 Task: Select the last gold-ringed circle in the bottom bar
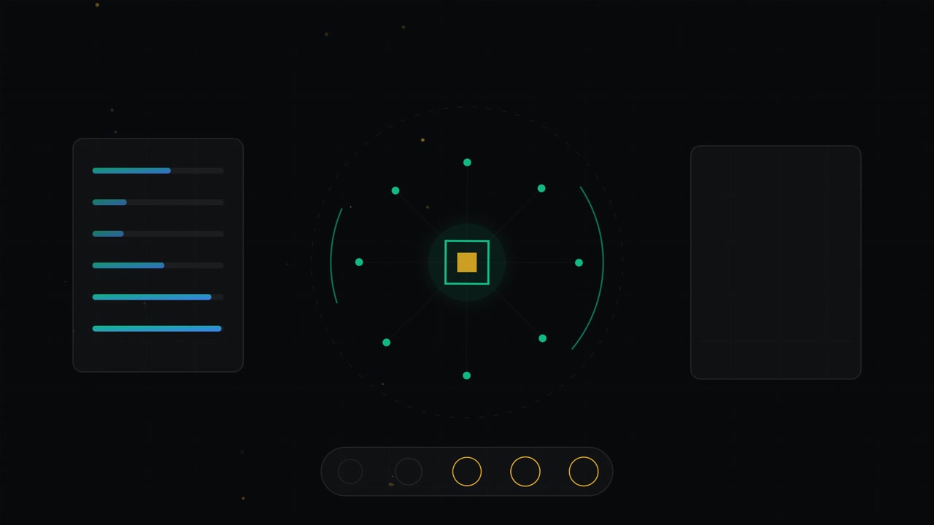(x=584, y=472)
